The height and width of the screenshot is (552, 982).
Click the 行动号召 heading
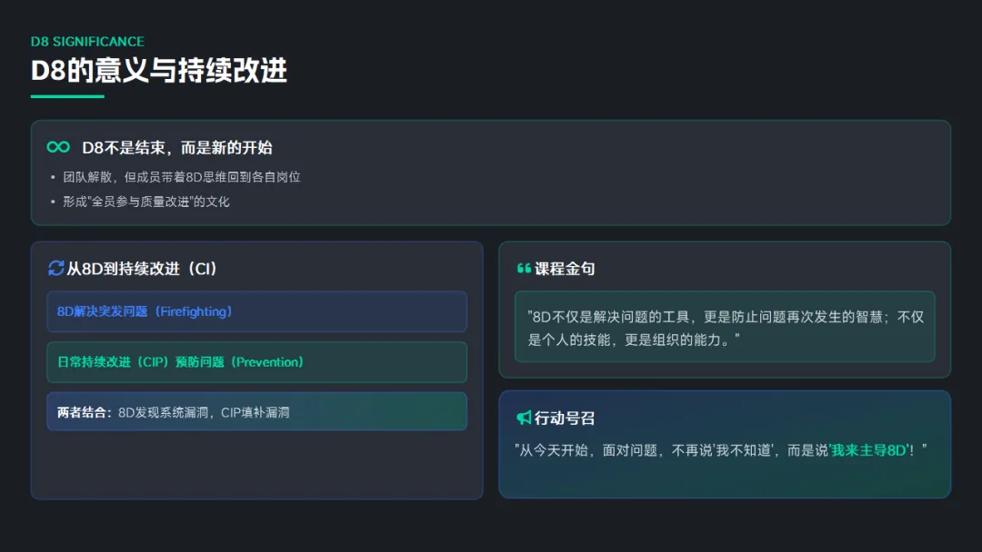[565, 418]
